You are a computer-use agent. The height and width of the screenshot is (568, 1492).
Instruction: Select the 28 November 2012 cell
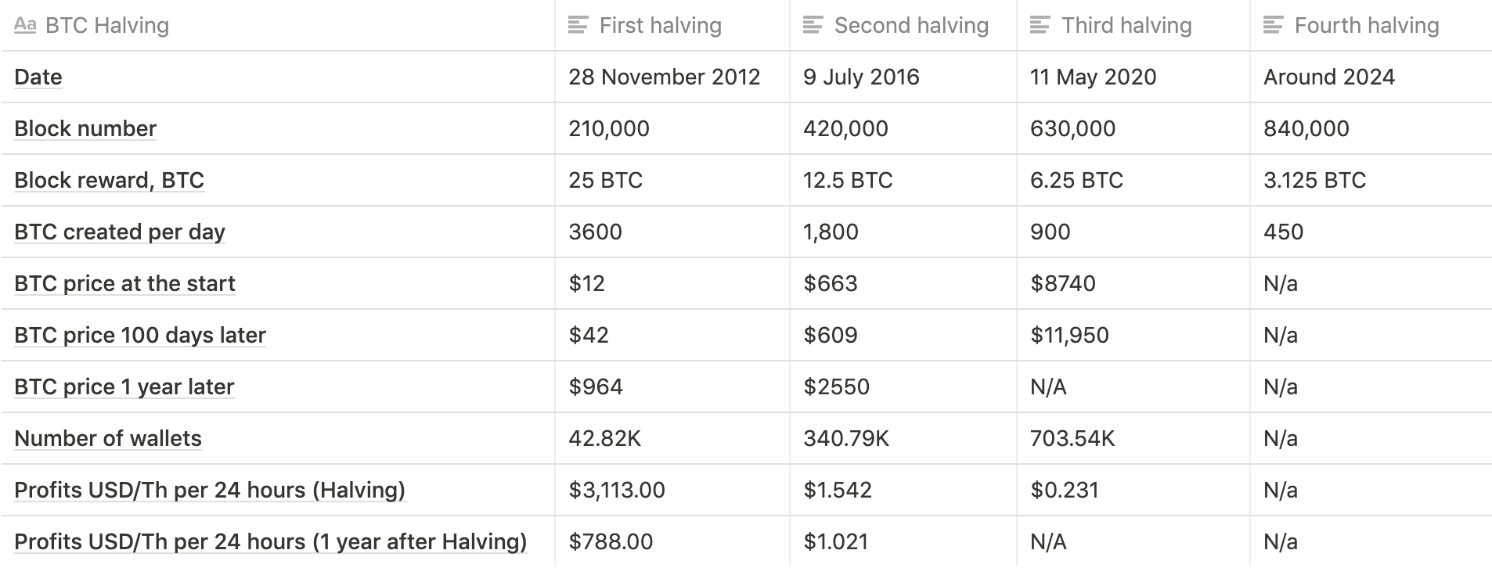click(672, 77)
